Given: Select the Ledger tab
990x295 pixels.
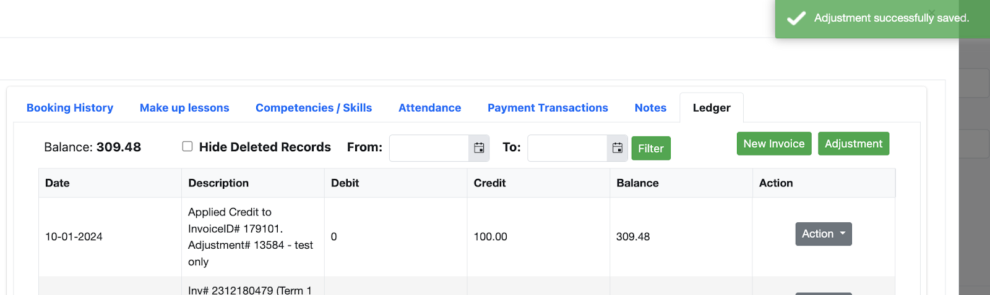Looking at the screenshot, I should point(712,108).
